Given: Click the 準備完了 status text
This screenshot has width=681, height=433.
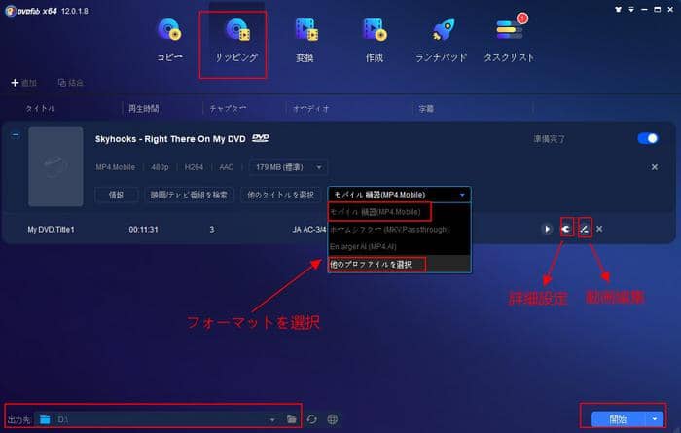Looking at the screenshot, I should point(549,139).
